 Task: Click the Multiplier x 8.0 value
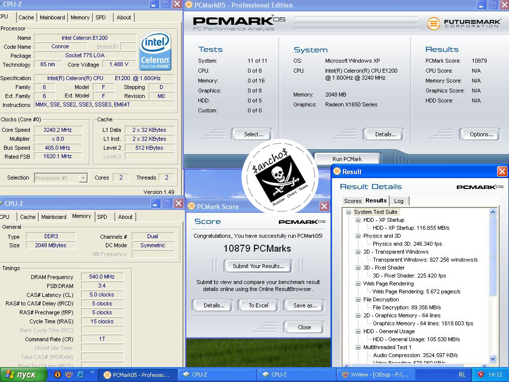pyautogui.click(x=58, y=139)
